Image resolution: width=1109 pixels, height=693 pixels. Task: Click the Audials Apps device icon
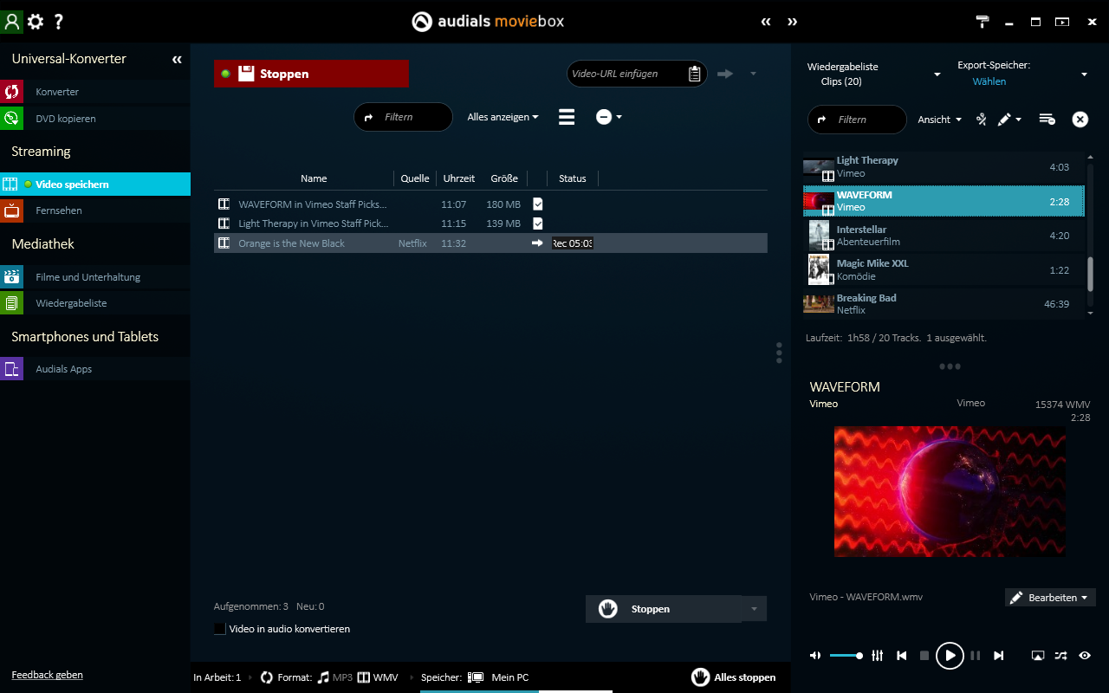12,369
